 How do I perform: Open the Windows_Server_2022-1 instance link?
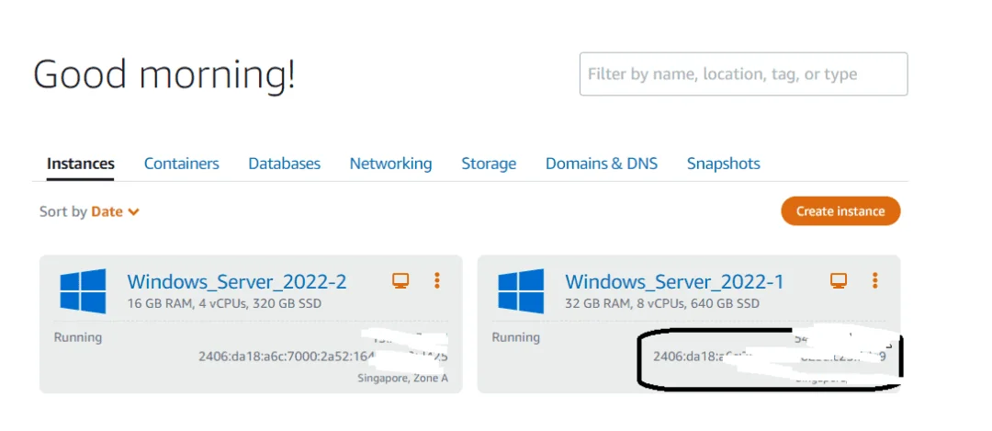point(674,281)
